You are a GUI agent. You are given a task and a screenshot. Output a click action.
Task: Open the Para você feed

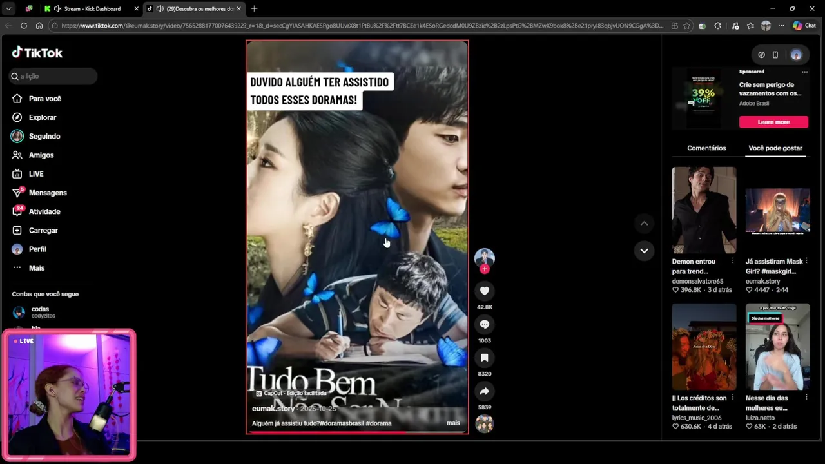[x=37, y=99]
